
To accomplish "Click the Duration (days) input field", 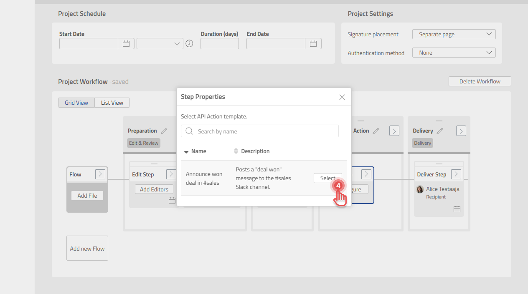I will pyautogui.click(x=220, y=43).
